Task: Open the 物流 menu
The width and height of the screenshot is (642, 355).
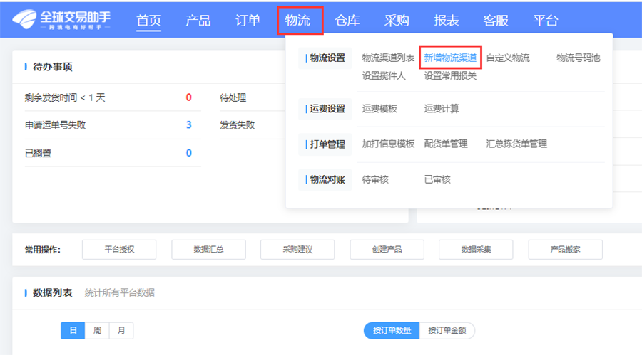Action: [x=297, y=20]
